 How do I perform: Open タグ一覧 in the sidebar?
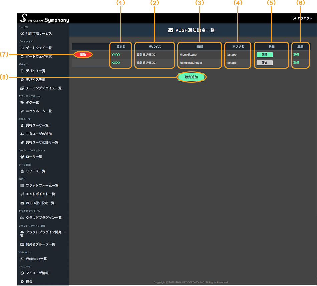tap(32, 103)
